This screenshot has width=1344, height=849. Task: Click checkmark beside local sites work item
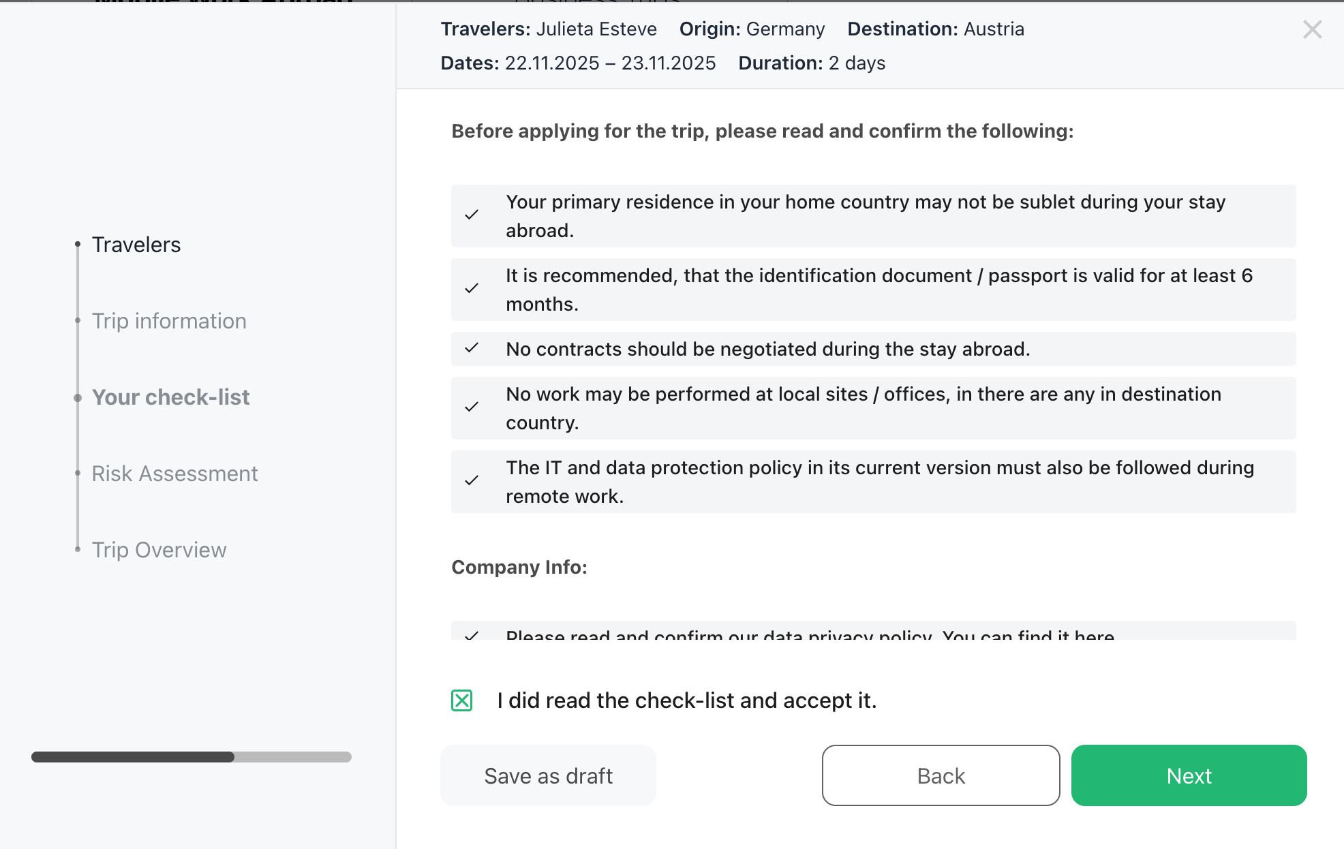[x=472, y=407]
